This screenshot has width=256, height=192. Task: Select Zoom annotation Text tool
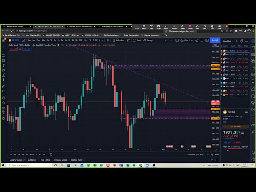(151, 27)
